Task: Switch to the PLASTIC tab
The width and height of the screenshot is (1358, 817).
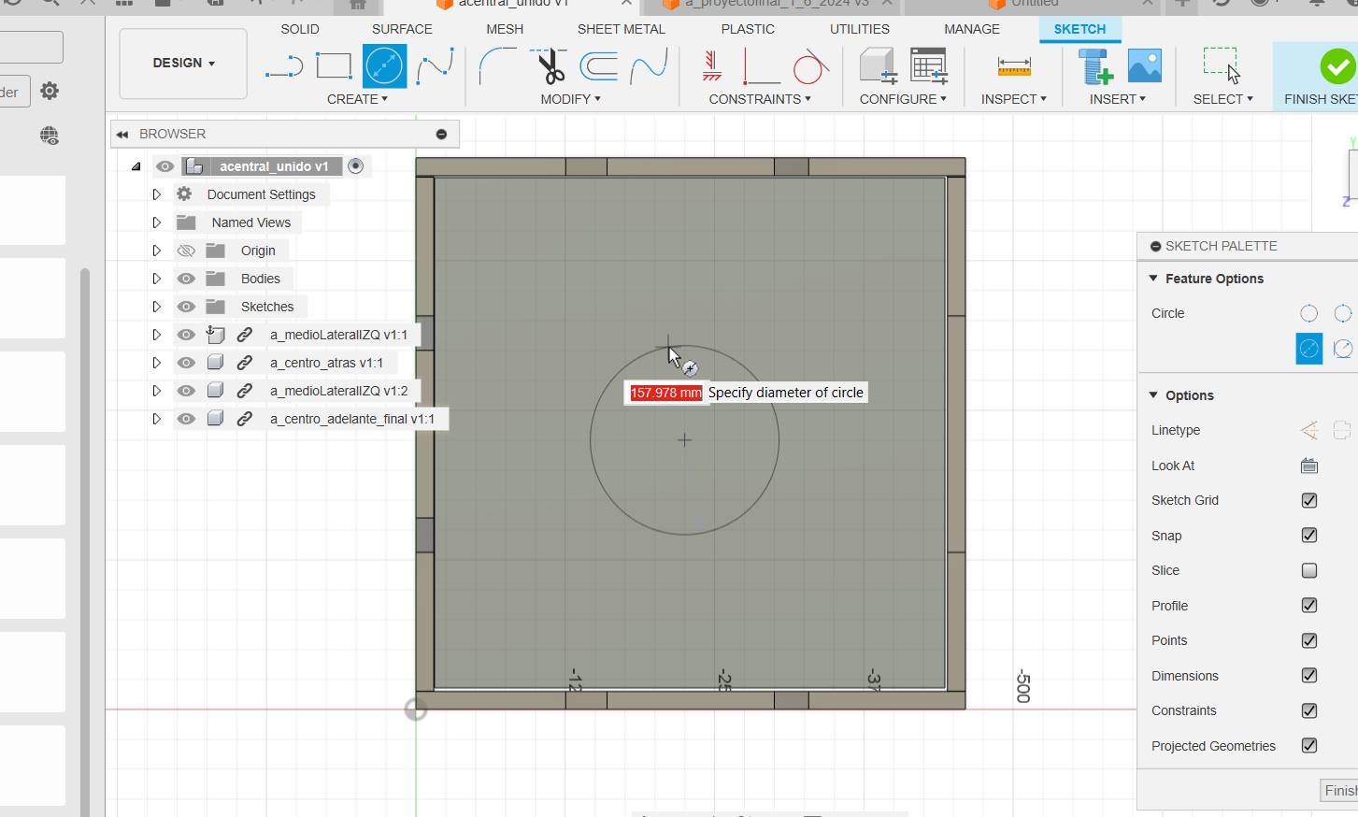Action: pos(748,29)
